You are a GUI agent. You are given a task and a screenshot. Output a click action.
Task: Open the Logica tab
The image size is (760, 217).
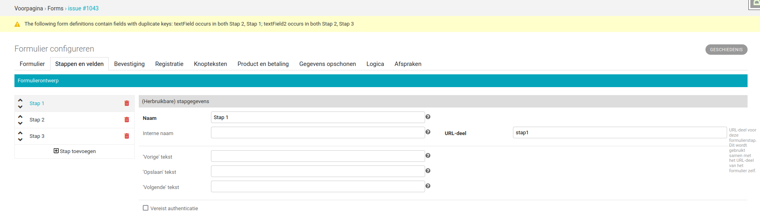375,64
